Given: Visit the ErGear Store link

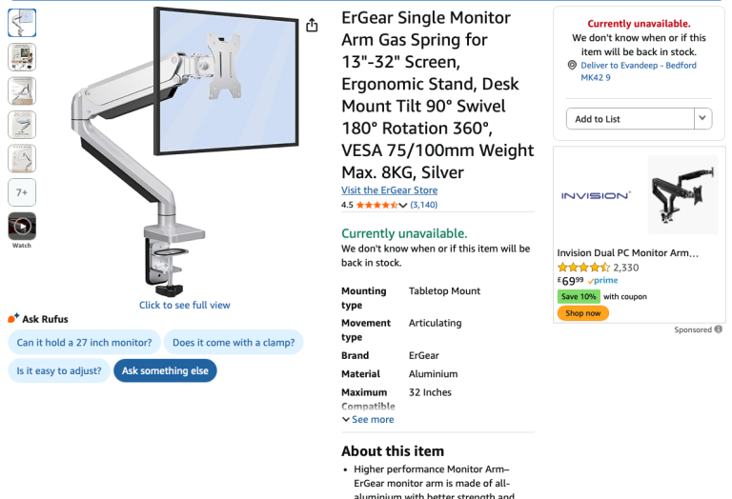Looking at the screenshot, I should point(389,190).
